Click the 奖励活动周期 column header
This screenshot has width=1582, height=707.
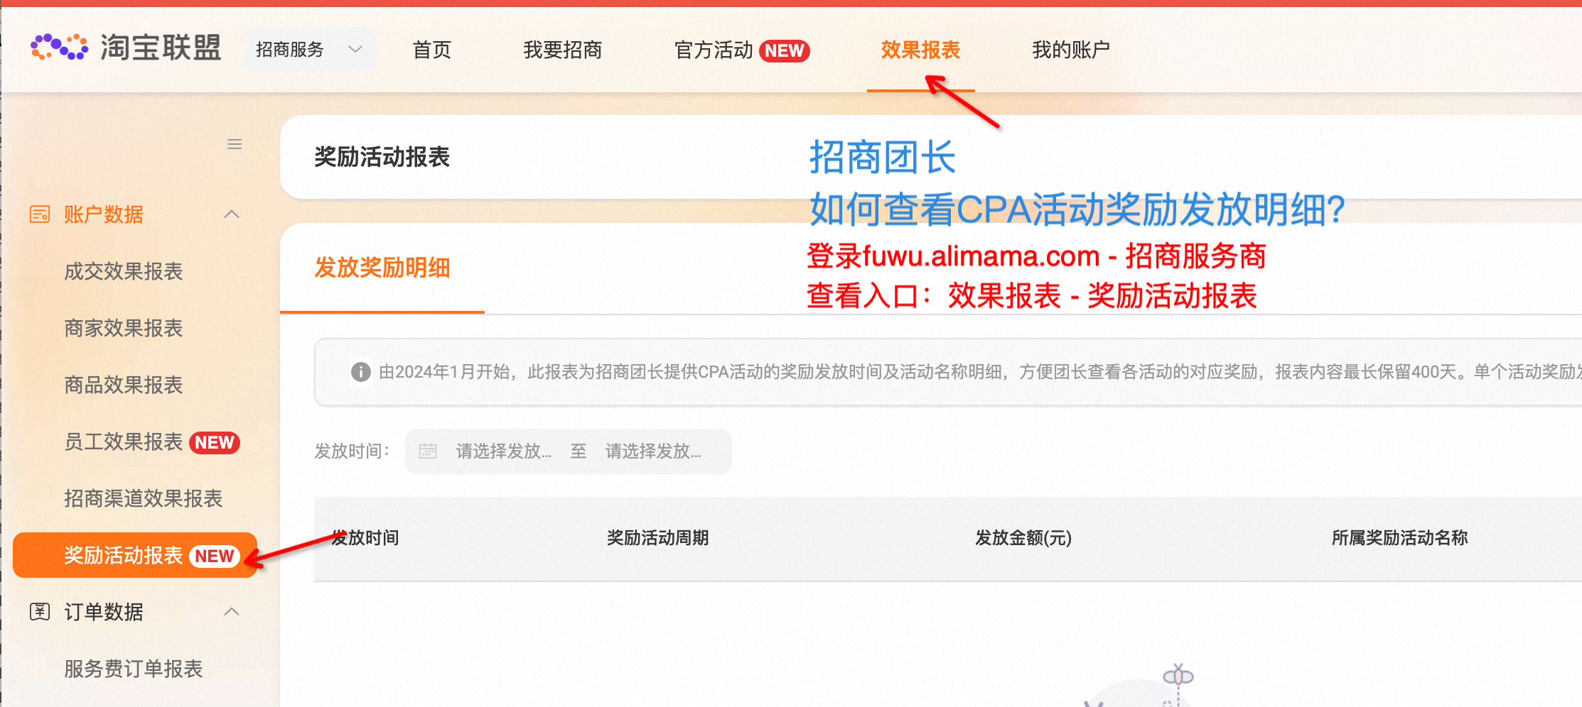point(658,538)
